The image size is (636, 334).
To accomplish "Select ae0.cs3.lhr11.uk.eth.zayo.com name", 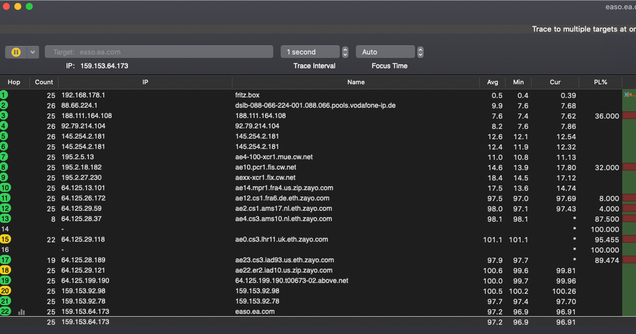I will (281, 239).
